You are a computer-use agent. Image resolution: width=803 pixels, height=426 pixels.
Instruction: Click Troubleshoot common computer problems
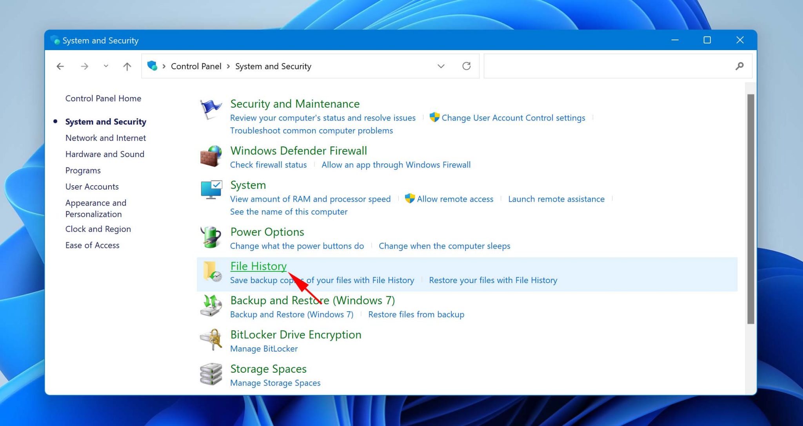(311, 130)
